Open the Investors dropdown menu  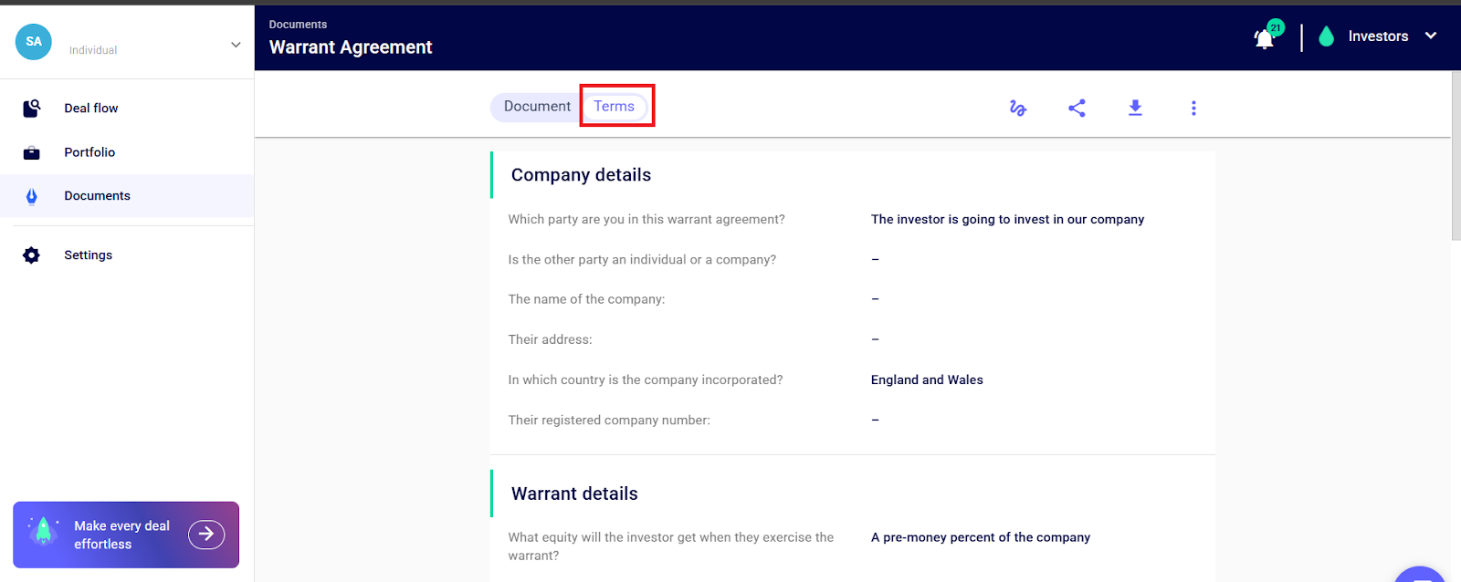coord(1430,36)
